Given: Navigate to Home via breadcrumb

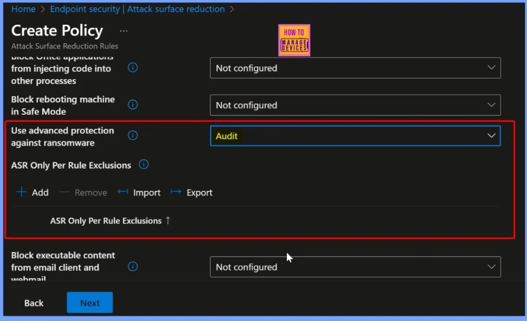Looking at the screenshot, I should point(23,9).
